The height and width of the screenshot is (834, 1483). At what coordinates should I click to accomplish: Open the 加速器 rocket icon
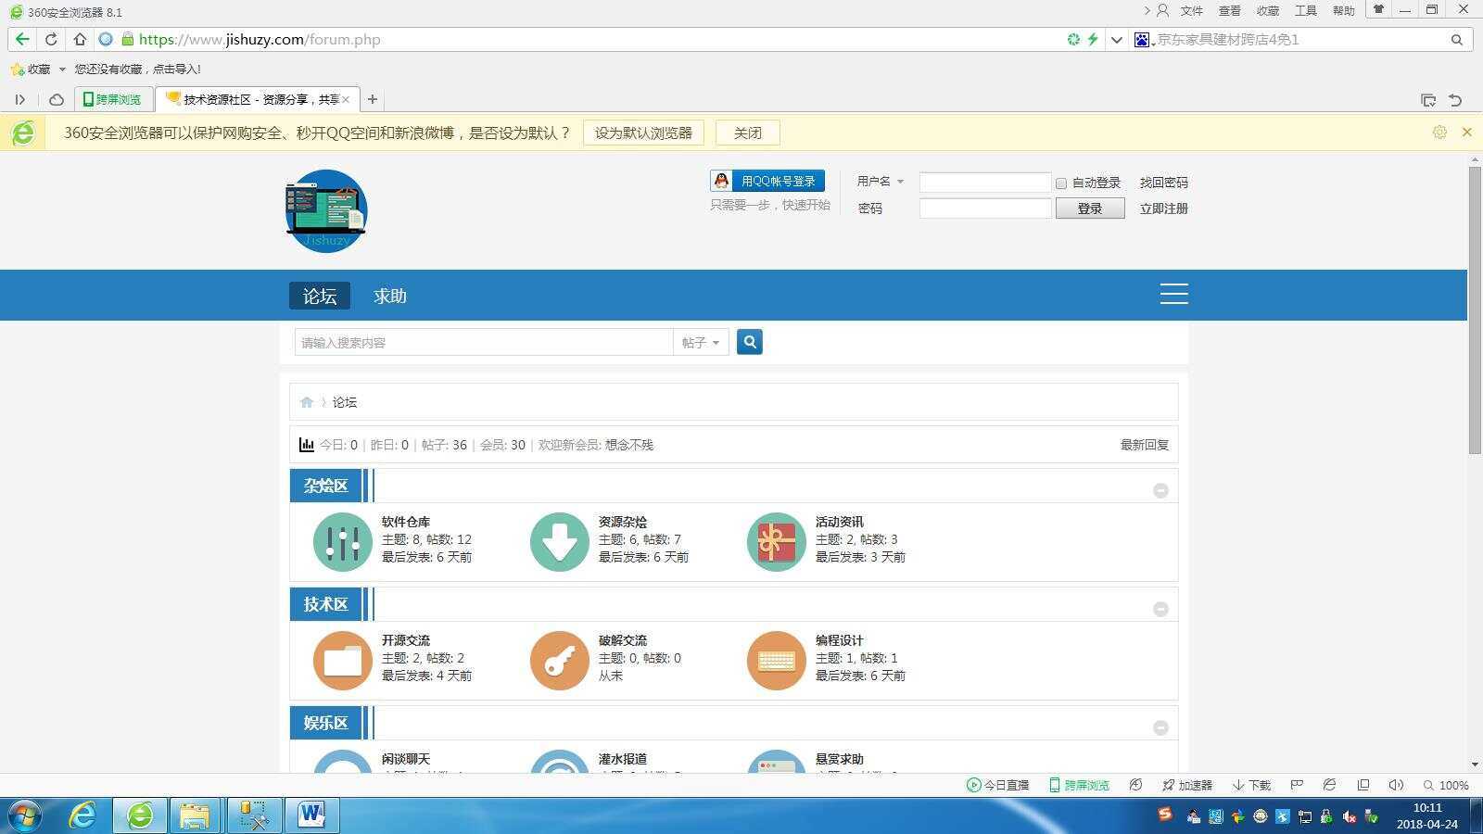pyautogui.click(x=1188, y=785)
